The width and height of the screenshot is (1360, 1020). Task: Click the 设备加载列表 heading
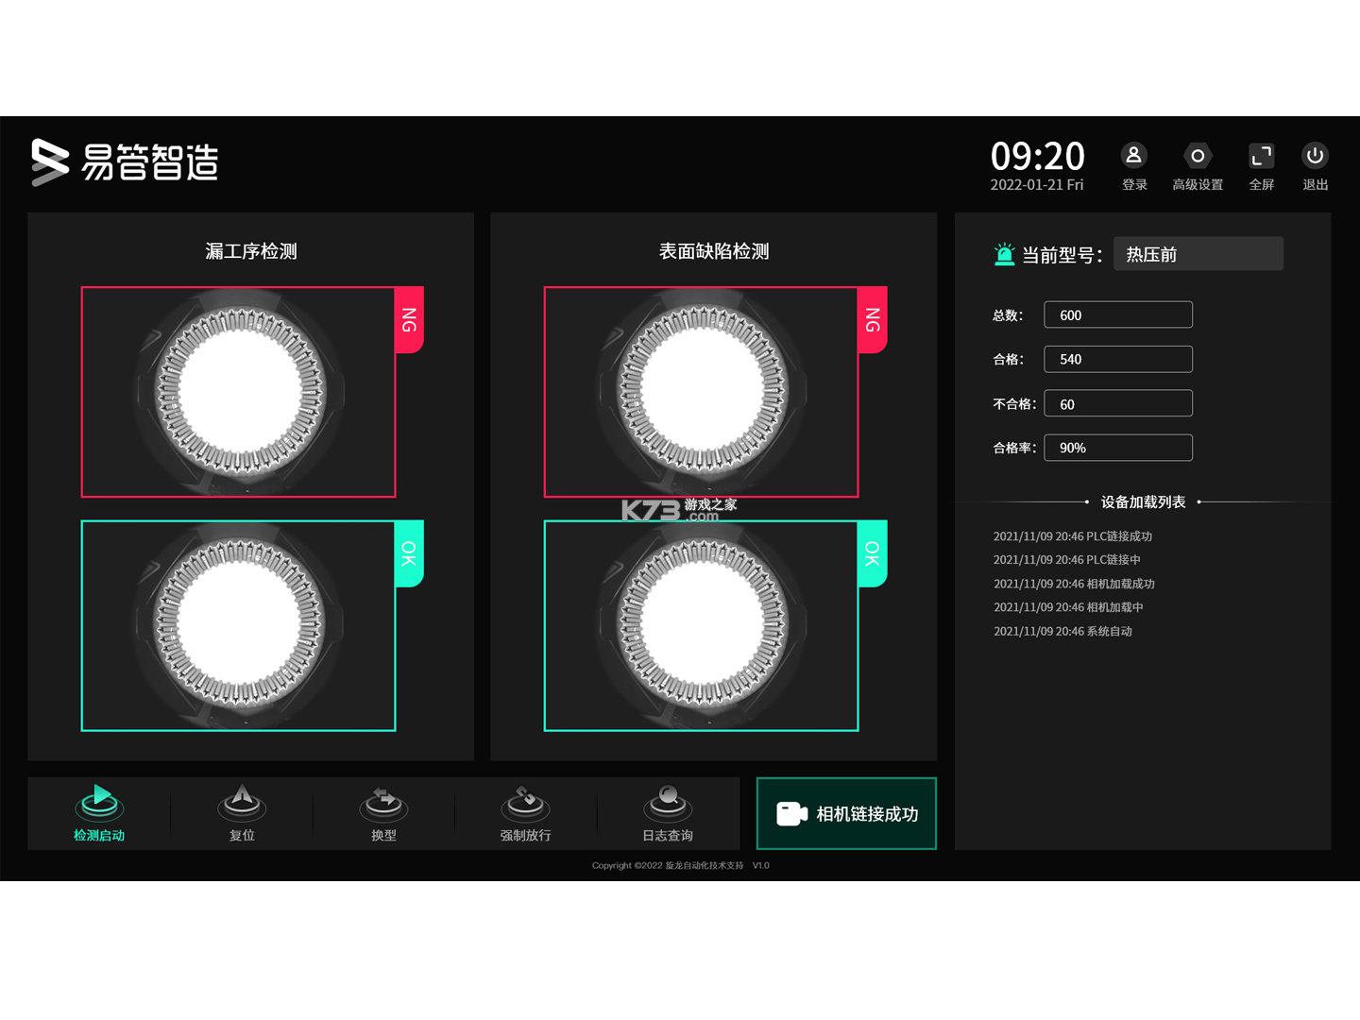click(1143, 502)
